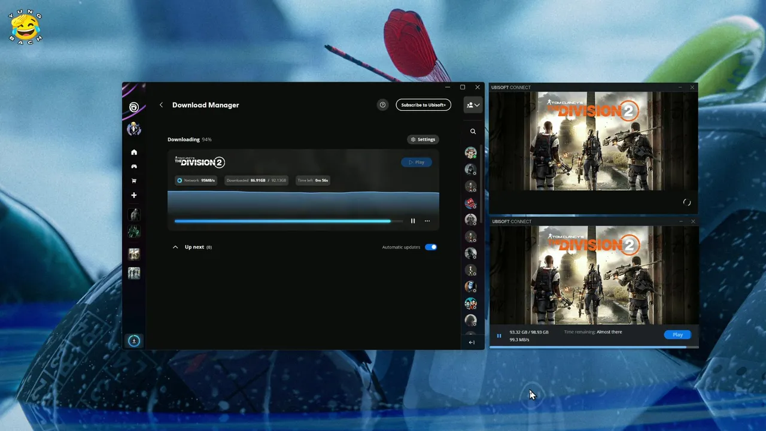Open the friends dropdown button at top right

[473, 105]
